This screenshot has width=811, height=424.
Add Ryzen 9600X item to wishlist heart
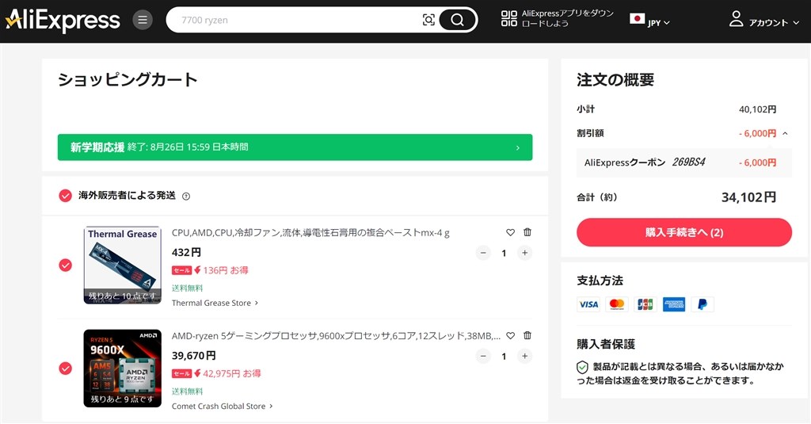511,335
